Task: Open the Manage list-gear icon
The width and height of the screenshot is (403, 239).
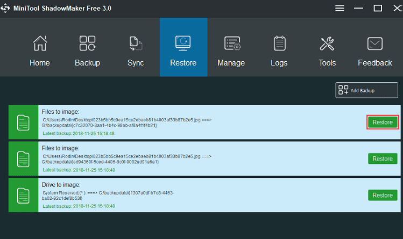Action: click(232, 44)
